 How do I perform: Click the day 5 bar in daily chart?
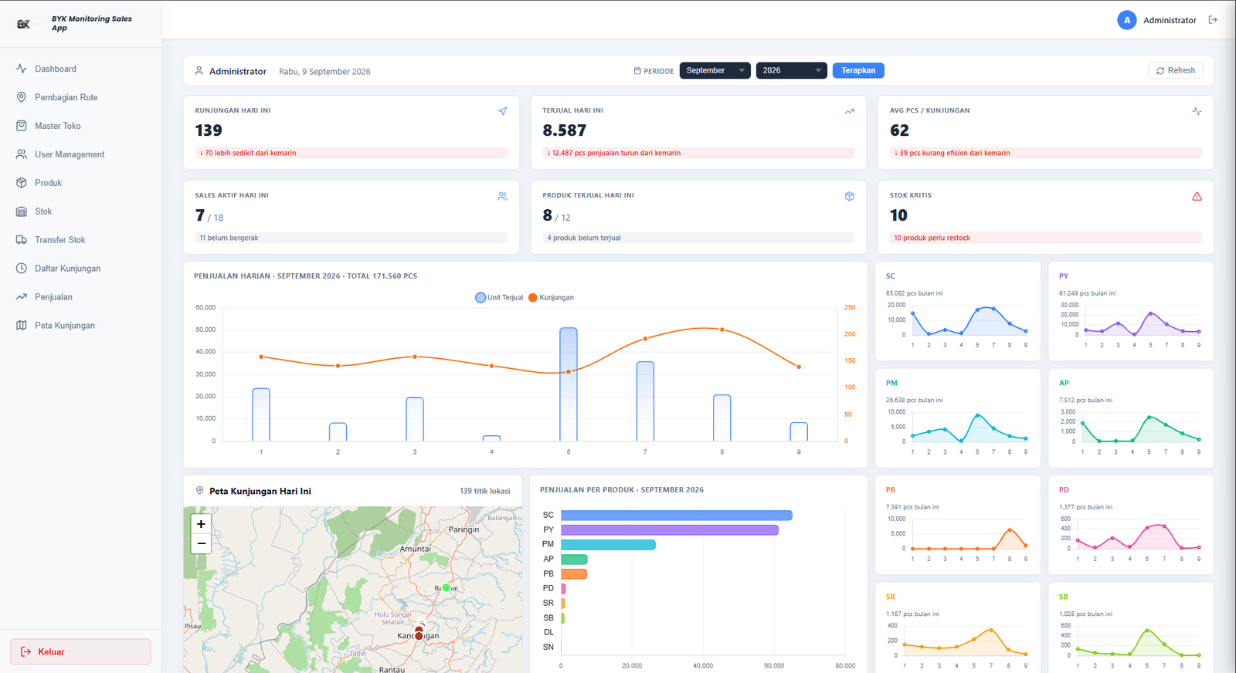pos(569,384)
